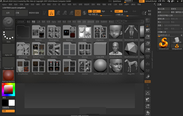The image size is (183, 116).
Task: Open the Standard brush selector
Action: (x=9, y=23)
